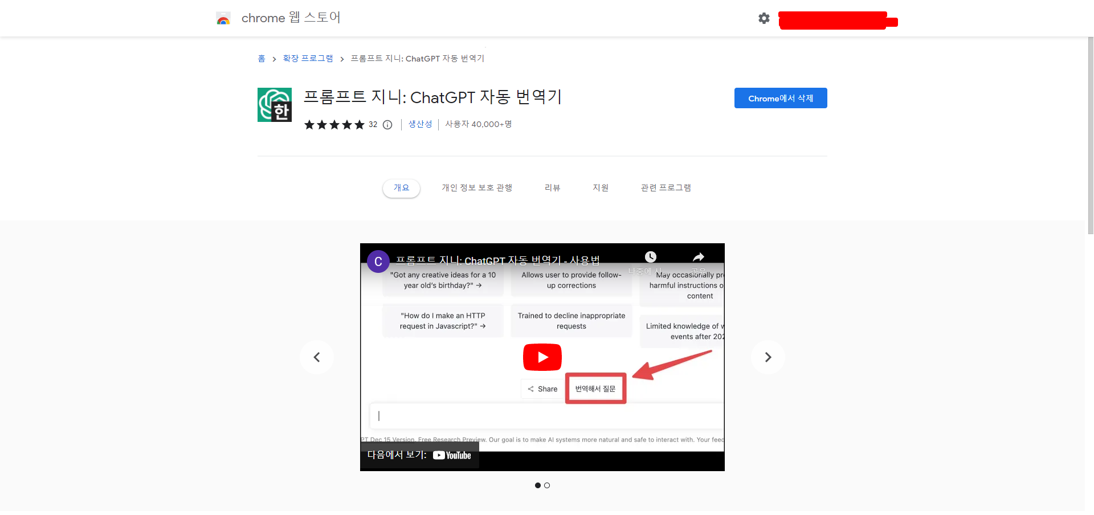Open the channel avatar circle "C" on video
Viewport: 1094px width, 515px height.
click(378, 261)
